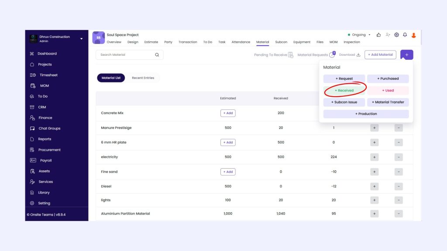The width and height of the screenshot is (447, 251).
Task: Select + Production in the Material menu
Action: tap(366, 114)
